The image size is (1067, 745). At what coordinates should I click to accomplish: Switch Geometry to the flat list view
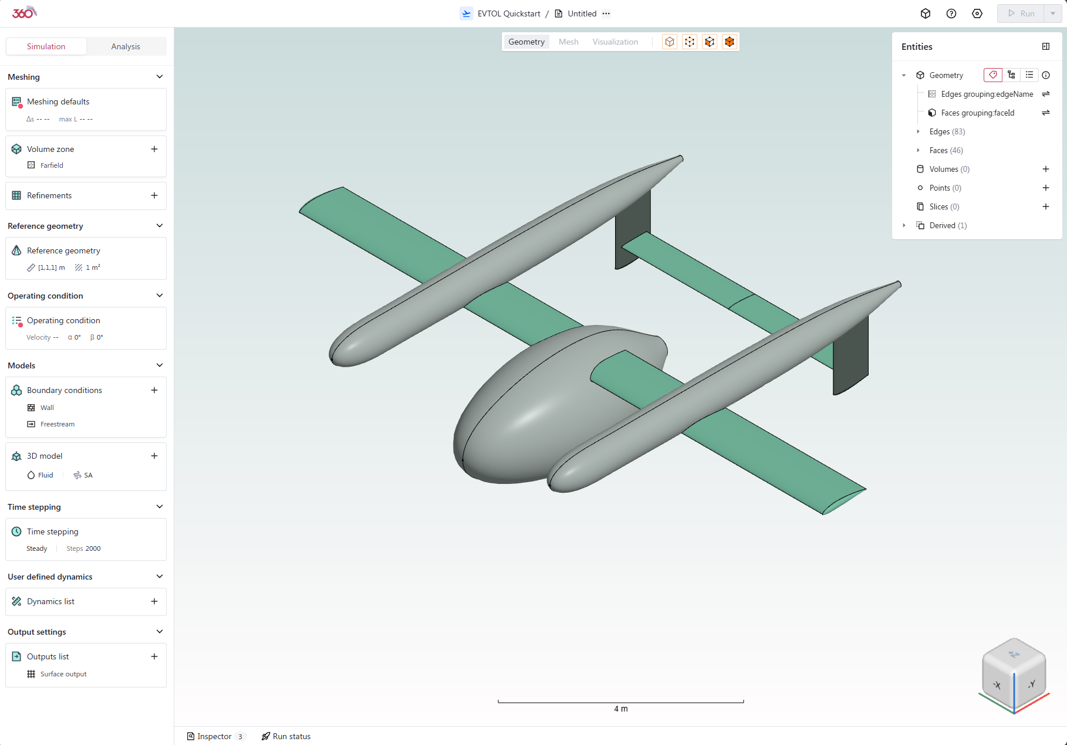1029,75
